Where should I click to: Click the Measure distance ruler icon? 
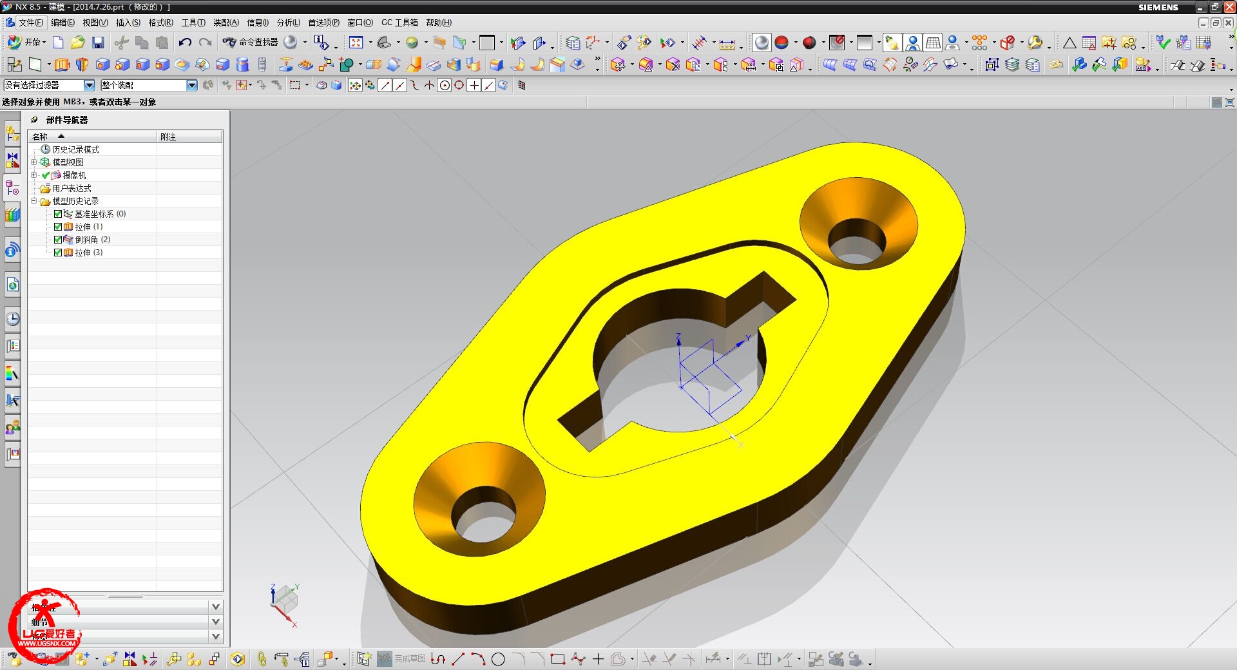(727, 43)
